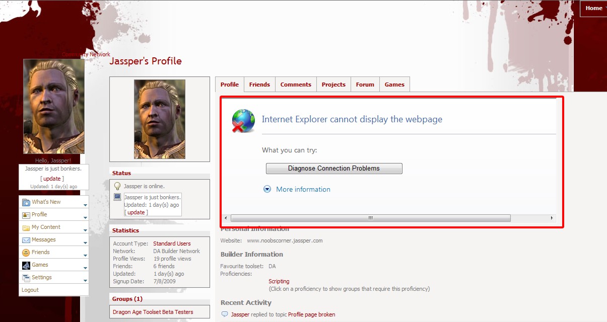Click the Messages envelope icon

(26, 240)
